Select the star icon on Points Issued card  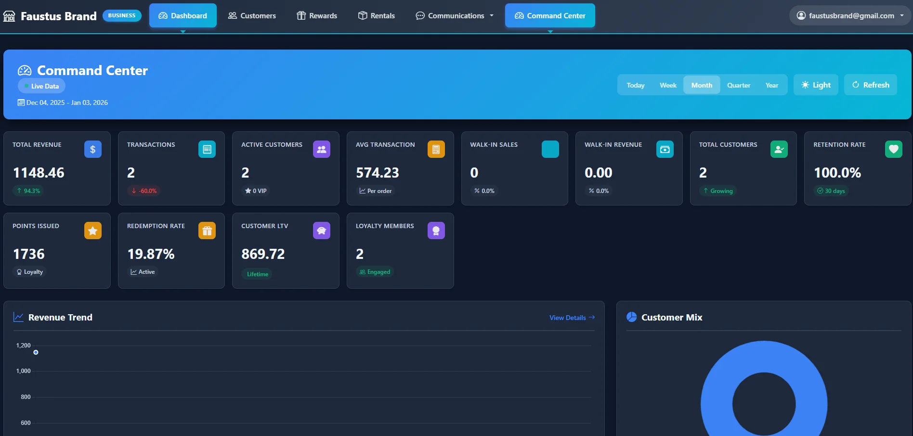coord(92,231)
